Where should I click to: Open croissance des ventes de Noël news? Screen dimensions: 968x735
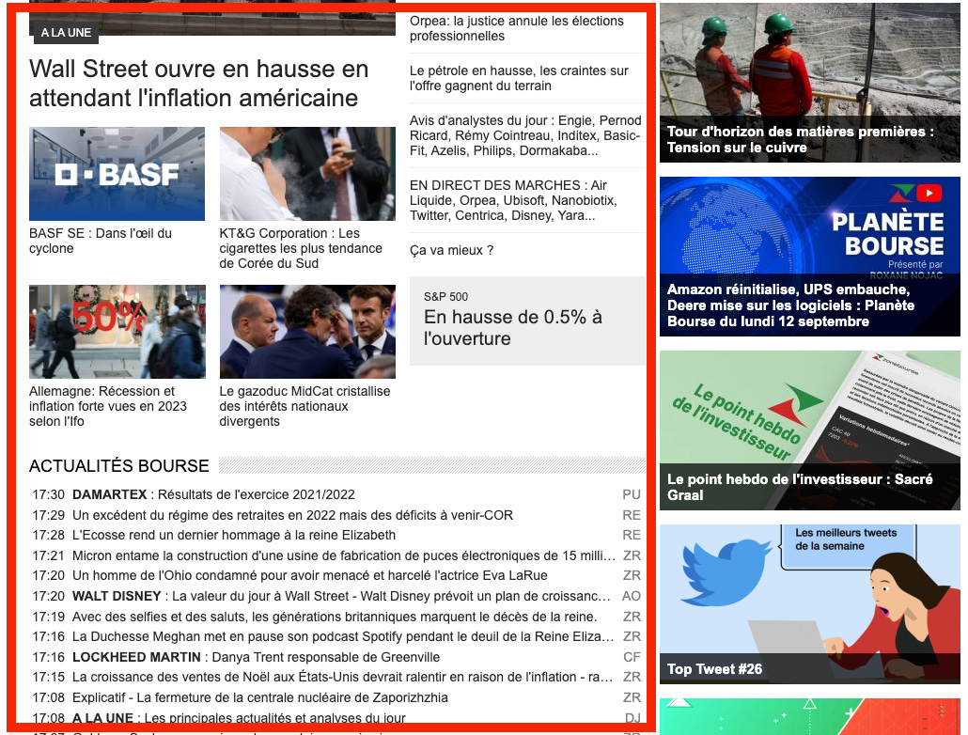click(x=343, y=677)
